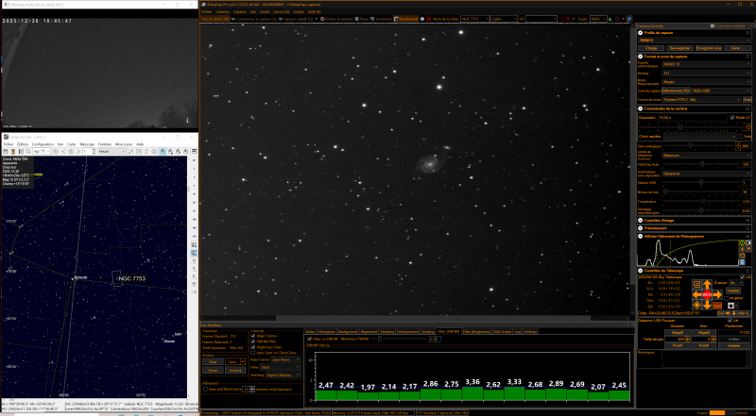Enable Save and Reset every checkbox
Viewport: 756px width, 416px height.
coord(205,389)
